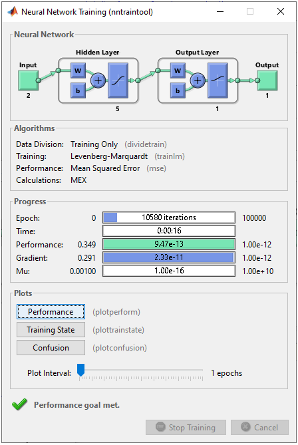The height and width of the screenshot is (445, 298).
Task: Click the blue Gradient progress bar
Action: click(169, 257)
